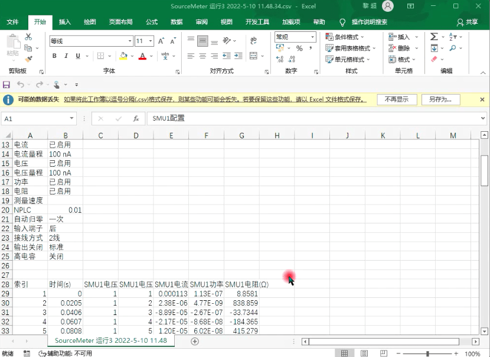Image resolution: width=490 pixels, height=357 pixels.
Task: Click the Borders icon
Action: (100, 56)
